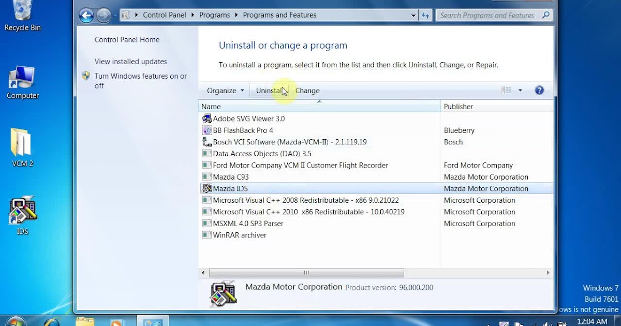
Task: Click the Mazda IDS details pane icon
Action: click(224, 293)
